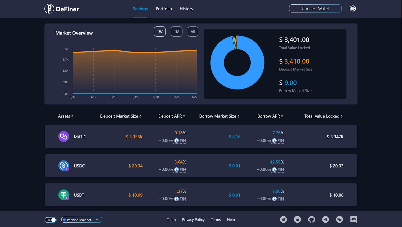Open the Team footer link

pos(171,220)
